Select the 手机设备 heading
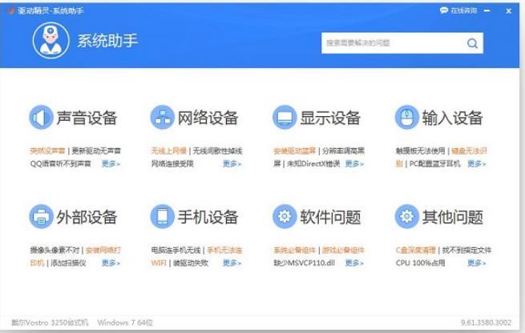 (x=208, y=217)
